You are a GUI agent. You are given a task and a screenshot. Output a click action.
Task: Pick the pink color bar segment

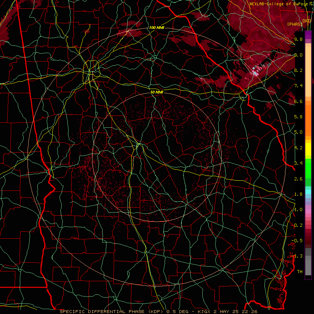(308, 211)
